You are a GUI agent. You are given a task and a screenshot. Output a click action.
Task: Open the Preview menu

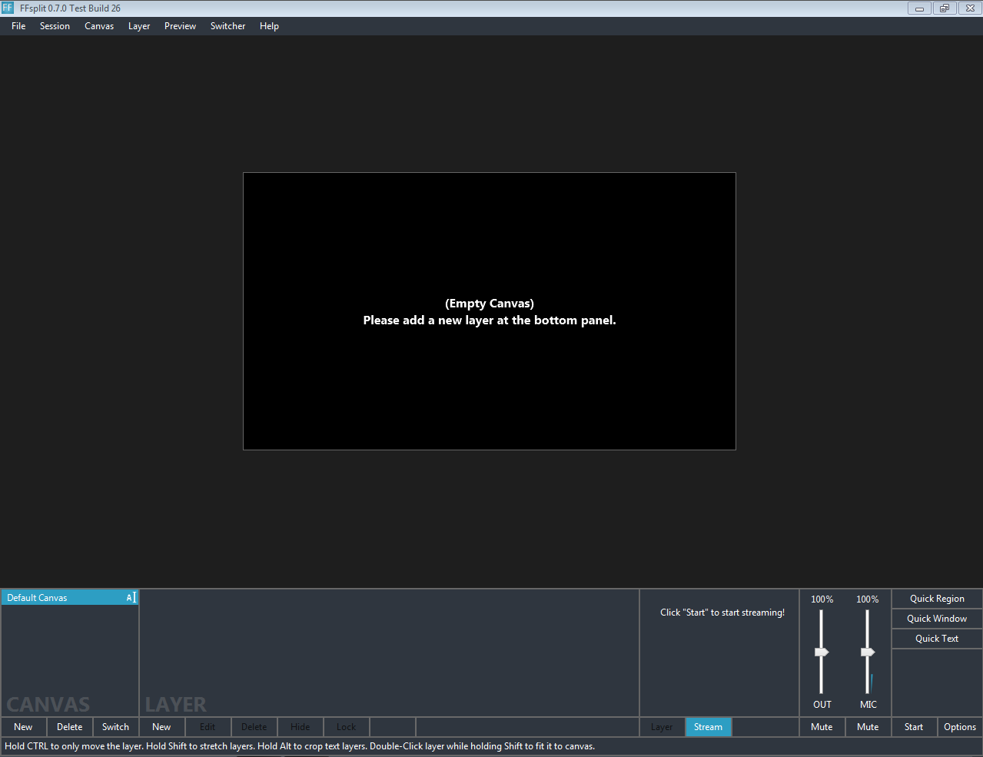pos(180,26)
